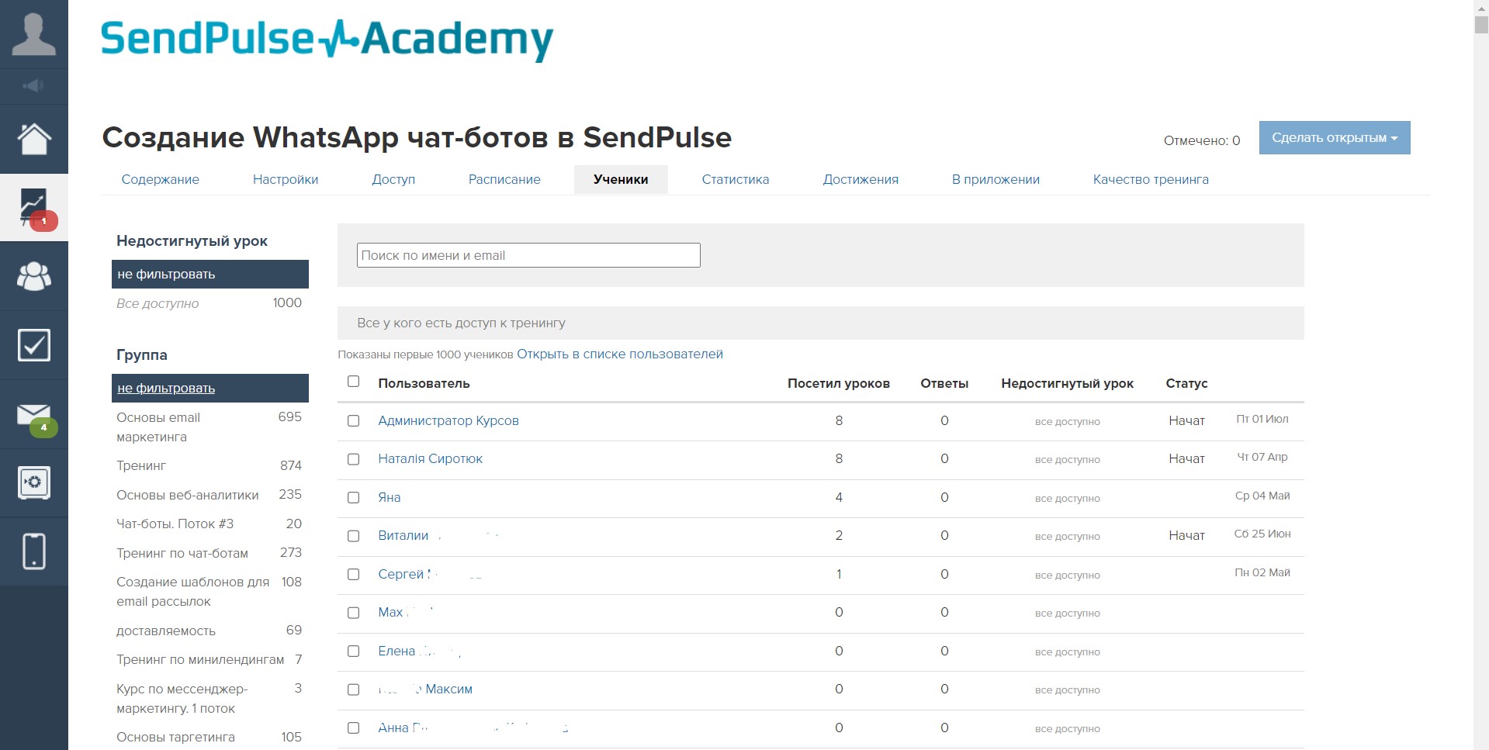Viewport: 1489px width, 750px height.
Task: Open the mail icon with 4 notifications
Action: click(34, 413)
